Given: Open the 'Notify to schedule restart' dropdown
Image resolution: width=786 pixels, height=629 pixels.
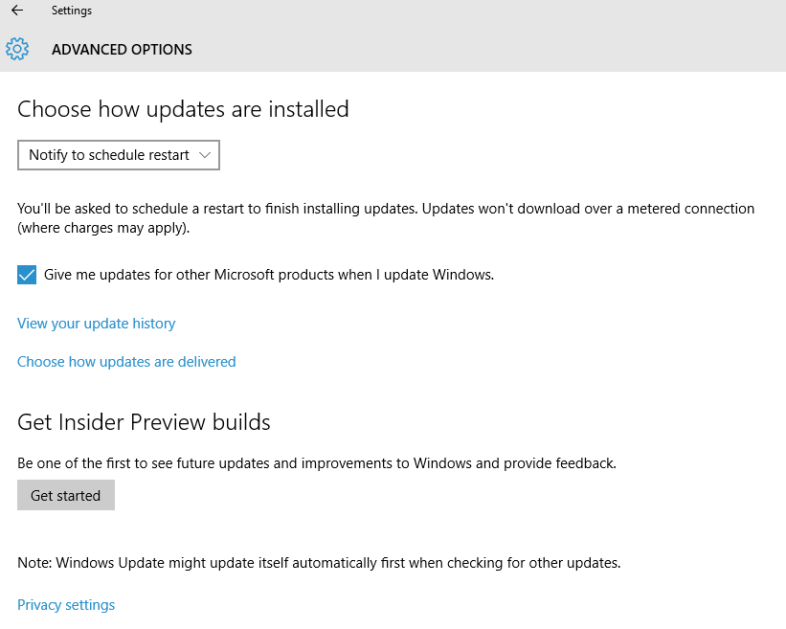Looking at the screenshot, I should 109,155.
